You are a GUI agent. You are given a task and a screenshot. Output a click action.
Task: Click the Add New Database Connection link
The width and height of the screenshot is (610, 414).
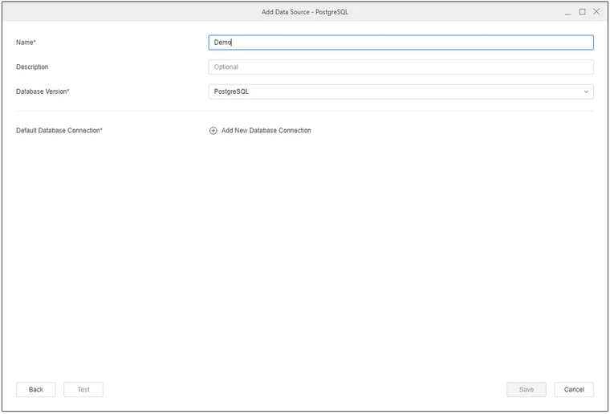(266, 131)
